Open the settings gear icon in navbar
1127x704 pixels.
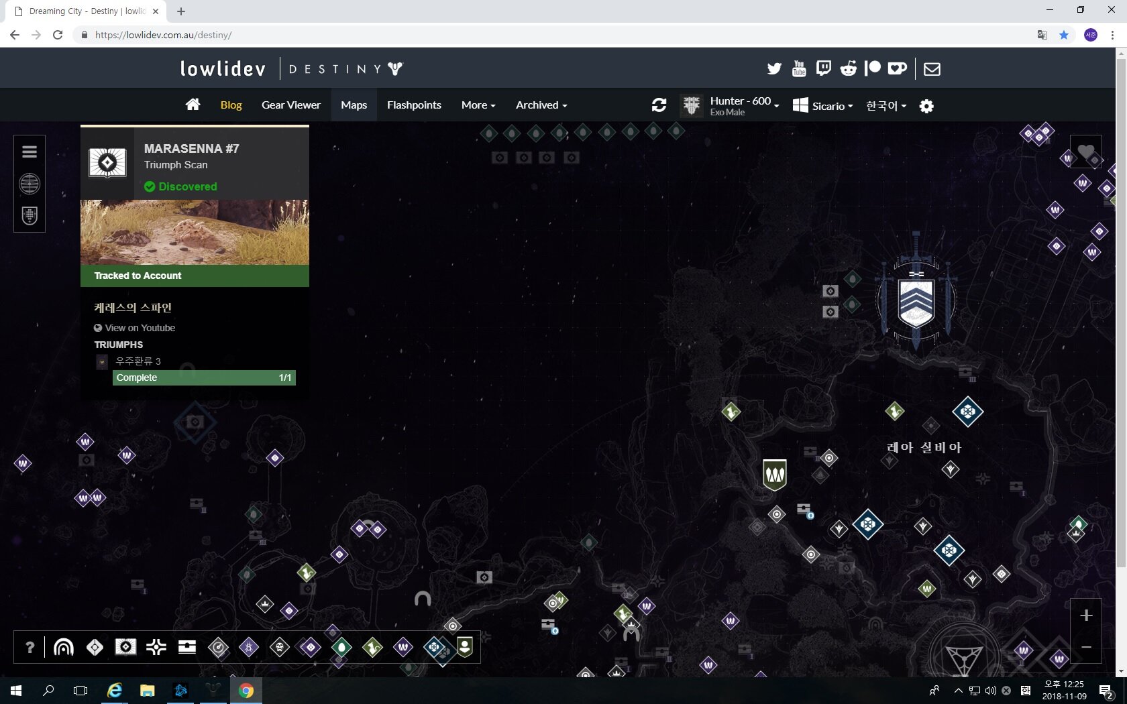(x=926, y=106)
